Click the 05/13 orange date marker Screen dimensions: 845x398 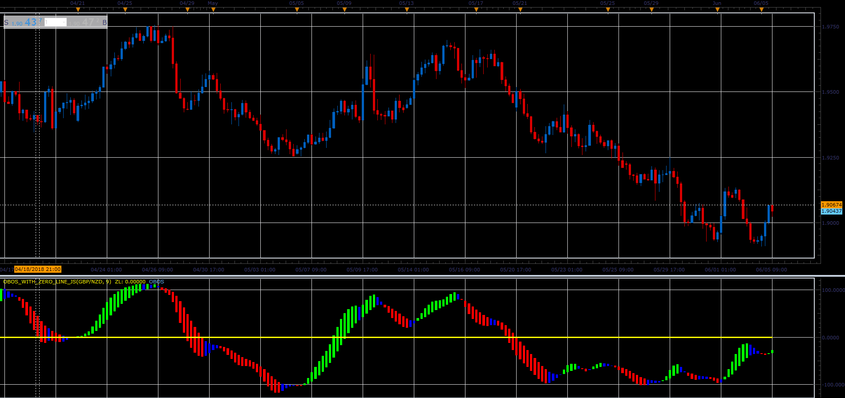[407, 9]
